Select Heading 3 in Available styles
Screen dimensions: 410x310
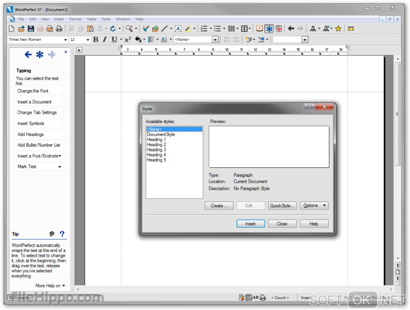pyautogui.click(x=156, y=150)
